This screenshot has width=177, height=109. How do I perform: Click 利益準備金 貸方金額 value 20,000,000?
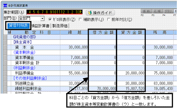(x=135, y=73)
